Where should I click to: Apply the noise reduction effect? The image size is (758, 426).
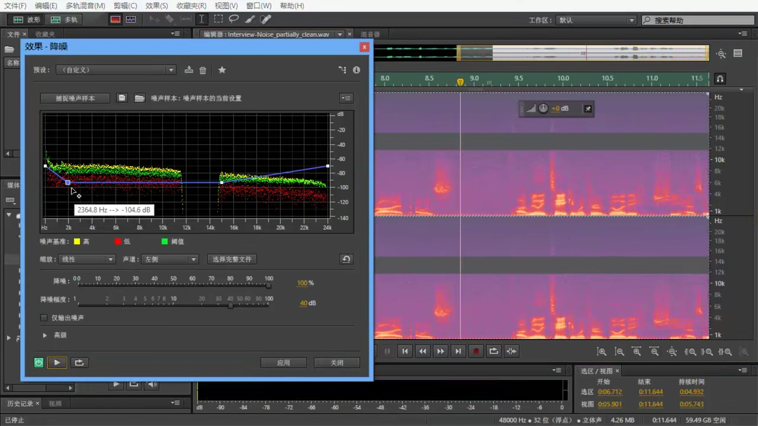coord(283,362)
